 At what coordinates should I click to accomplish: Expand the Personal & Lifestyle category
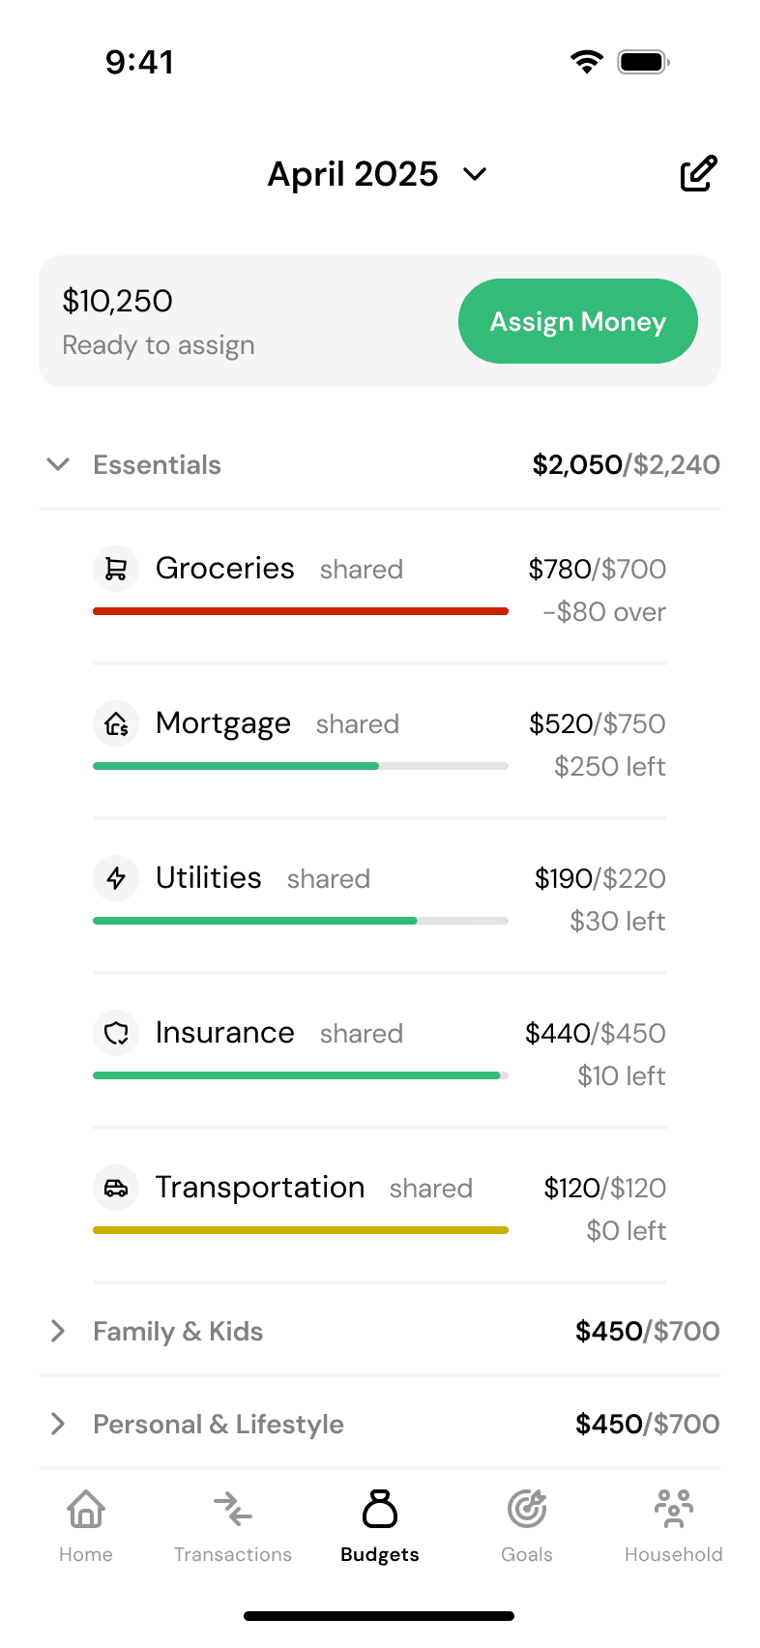pos(58,1425)
